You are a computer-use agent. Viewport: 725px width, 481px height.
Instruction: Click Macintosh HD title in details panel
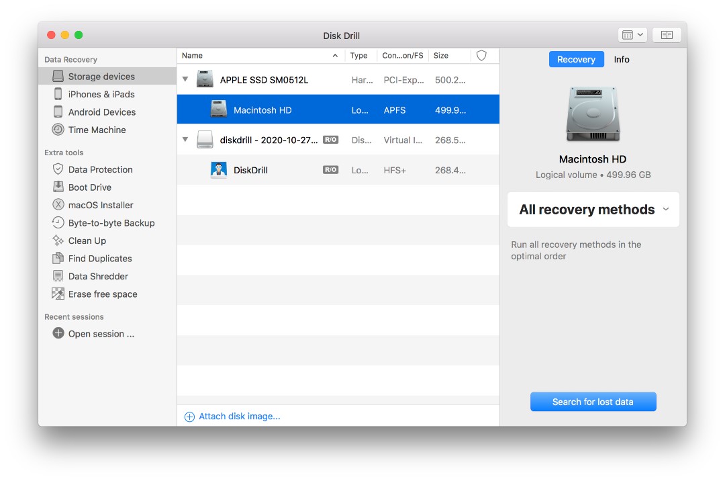pos(593,159)
